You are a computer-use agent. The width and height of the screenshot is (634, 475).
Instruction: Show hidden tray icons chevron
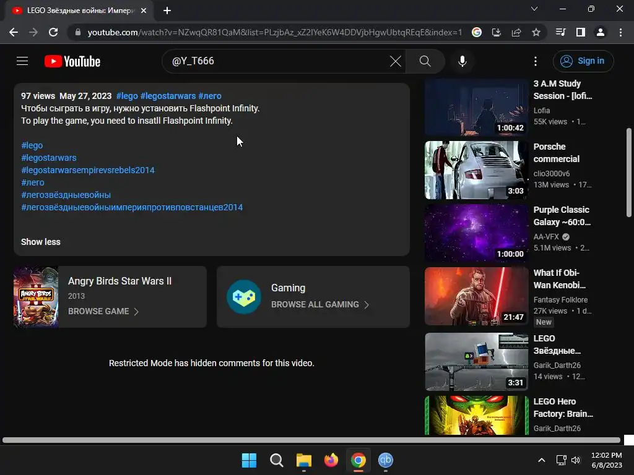[x=541, y=460]
